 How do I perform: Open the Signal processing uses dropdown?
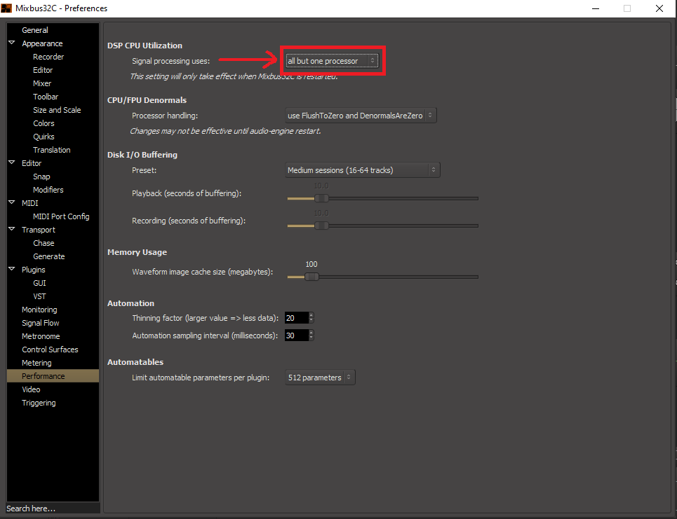[332, 61]
